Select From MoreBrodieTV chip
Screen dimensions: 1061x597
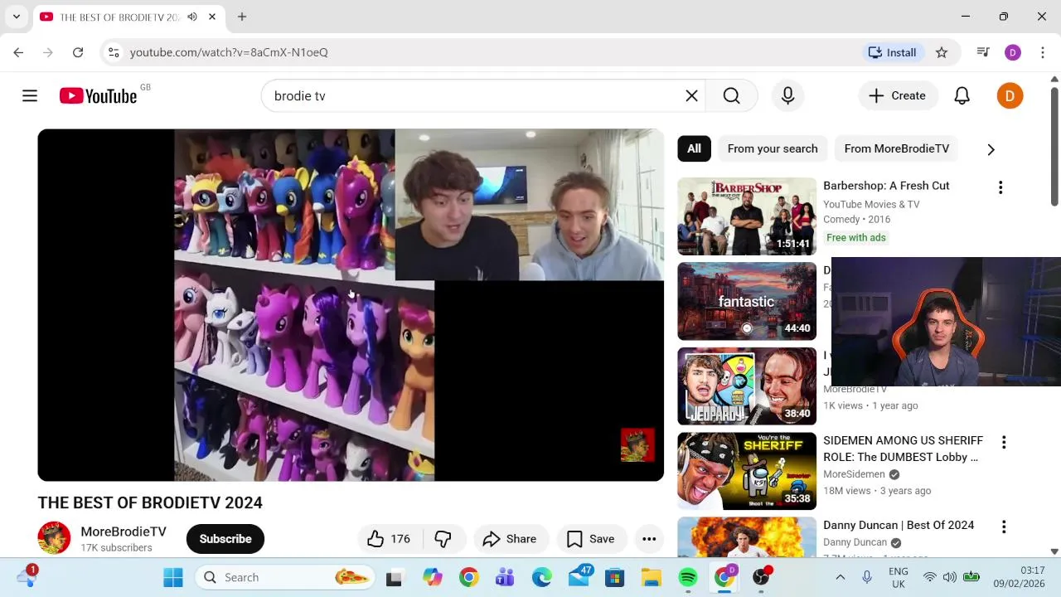click(x=896, y=148)
